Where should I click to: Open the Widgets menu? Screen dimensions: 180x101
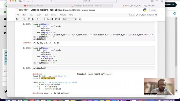[x=62, y=15]
